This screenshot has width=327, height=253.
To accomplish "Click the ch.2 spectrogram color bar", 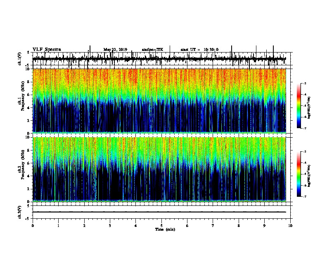I will coord(299,174).
